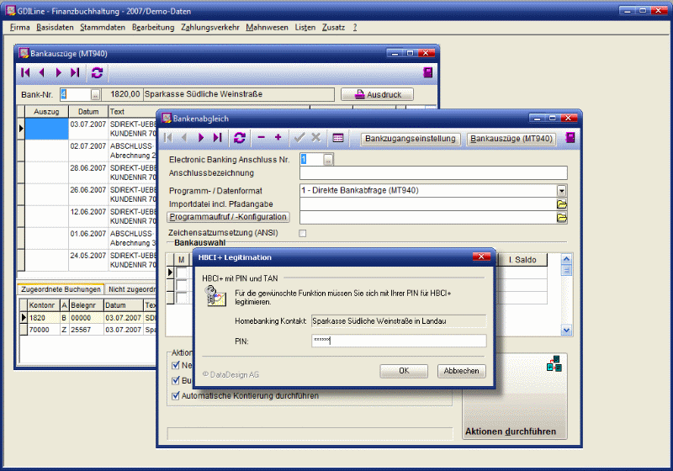Click the plus icon to add record

(278, 138)
